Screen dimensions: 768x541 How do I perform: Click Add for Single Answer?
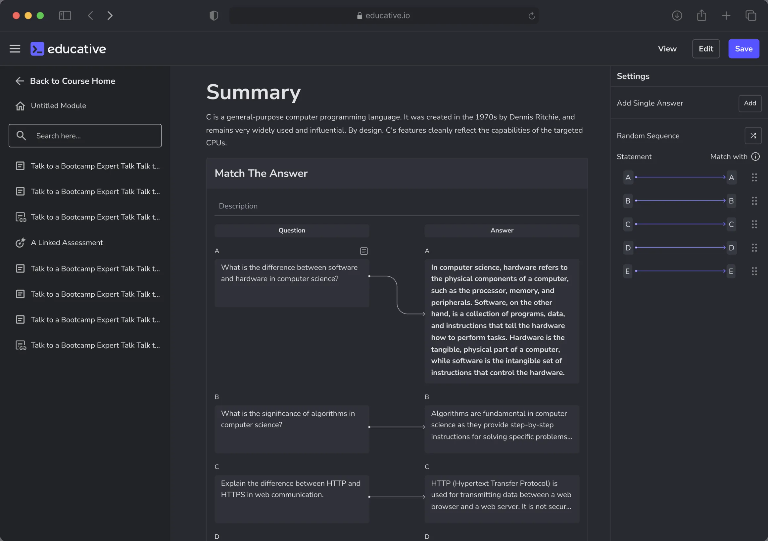[x=749, y=103]
